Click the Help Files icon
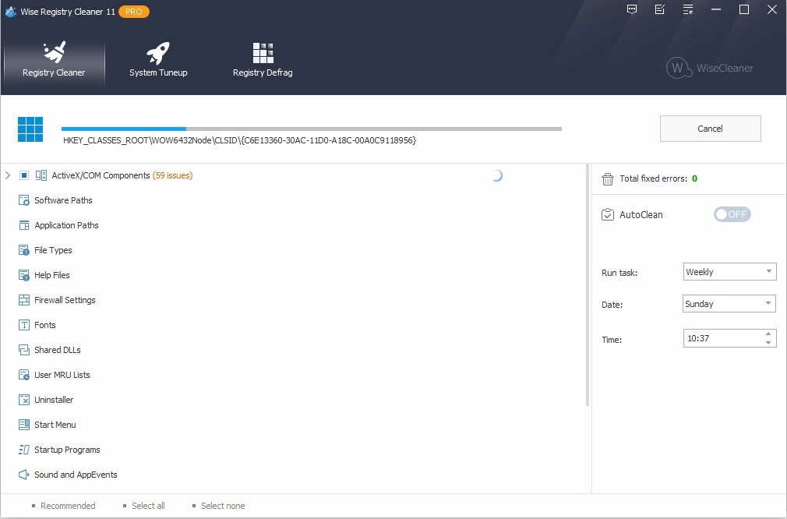The height and width of the screenshot is (519, 787). click(x=24, y=275)
